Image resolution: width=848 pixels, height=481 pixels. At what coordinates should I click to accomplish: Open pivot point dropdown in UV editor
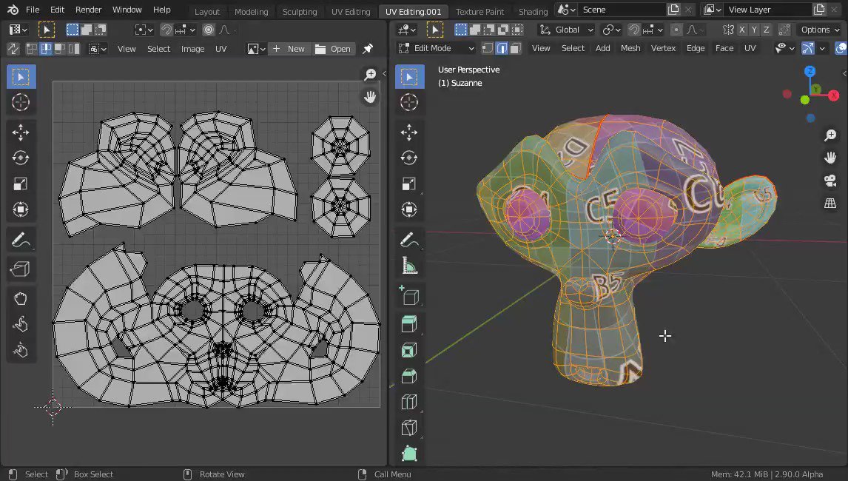pos(144,30)
